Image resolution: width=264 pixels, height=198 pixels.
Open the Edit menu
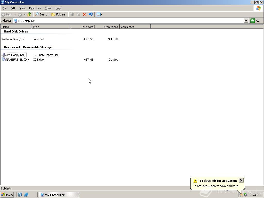point(13,8)
